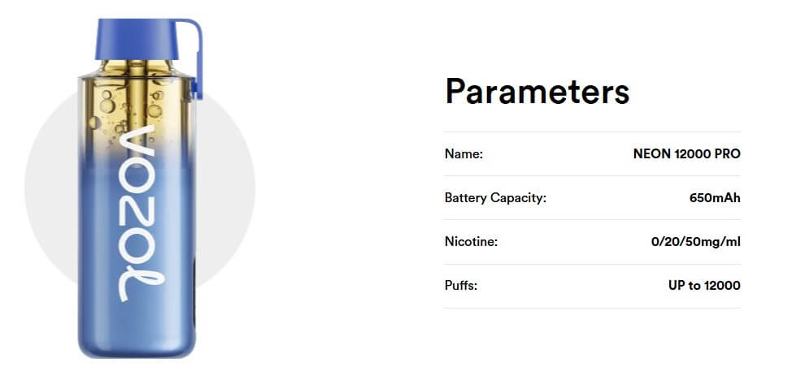Select the 0/20/50mg/ml nicotine value
Viewport: 805px width, 384px height.
coord(696,242)
